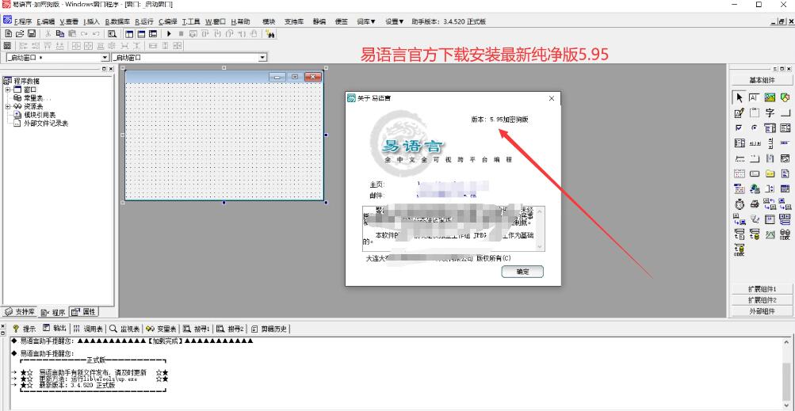This screenshot has height=411, width=795.
Task: Select the folder drive box component icon
Action: 770,173
